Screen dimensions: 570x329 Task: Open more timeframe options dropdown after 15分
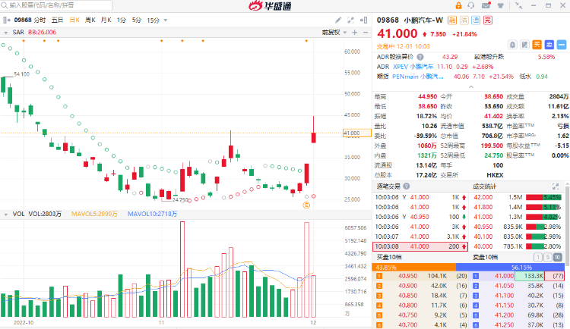(166, 20)
